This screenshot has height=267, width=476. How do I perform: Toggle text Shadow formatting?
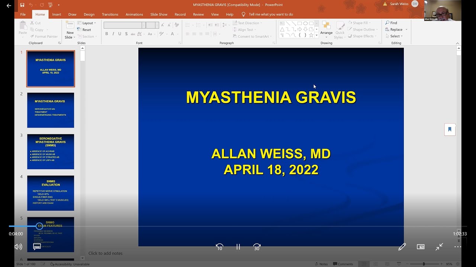[x=126, y=34]
